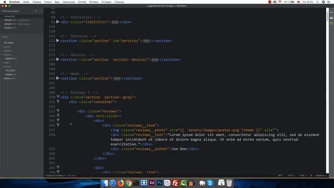Expand the content folder in file tree
334x188 pixels.
(x=7, y=51)
